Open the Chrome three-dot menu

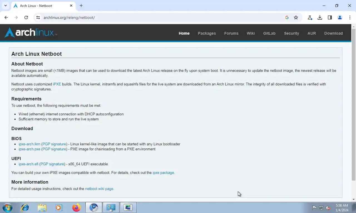click(350, 17)
